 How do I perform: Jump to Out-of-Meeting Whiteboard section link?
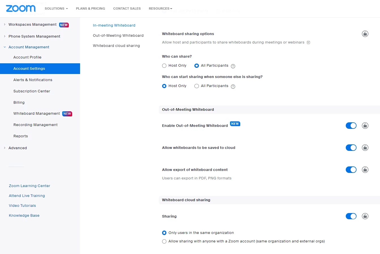[118, 35]
